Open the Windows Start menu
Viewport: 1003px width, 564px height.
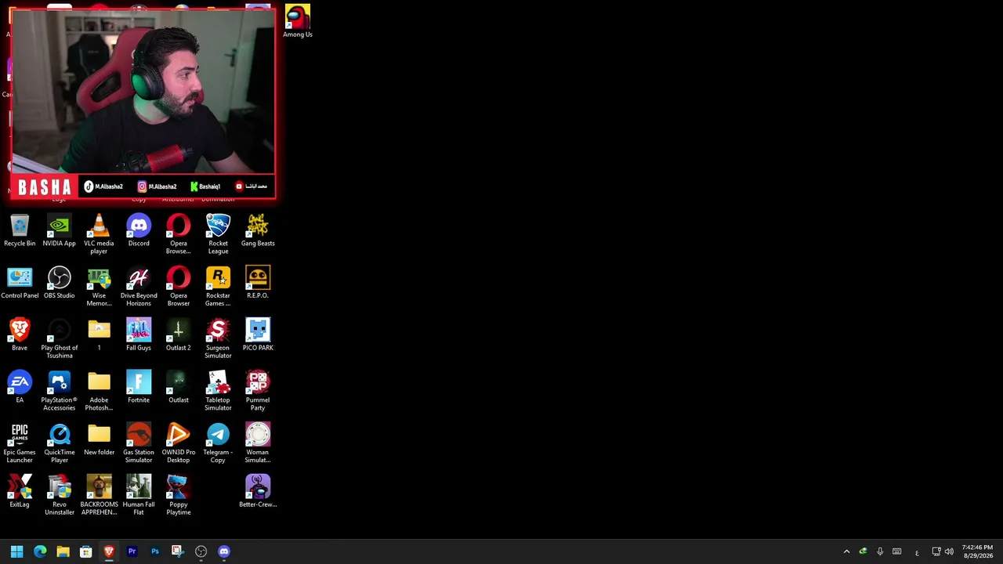click(x=17, y=551)
